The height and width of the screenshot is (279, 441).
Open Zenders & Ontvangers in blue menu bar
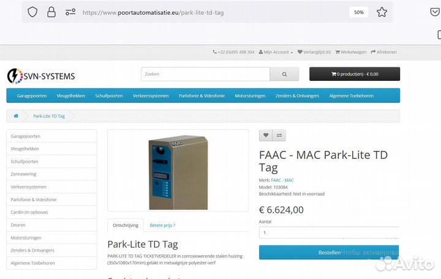point(297,96)
